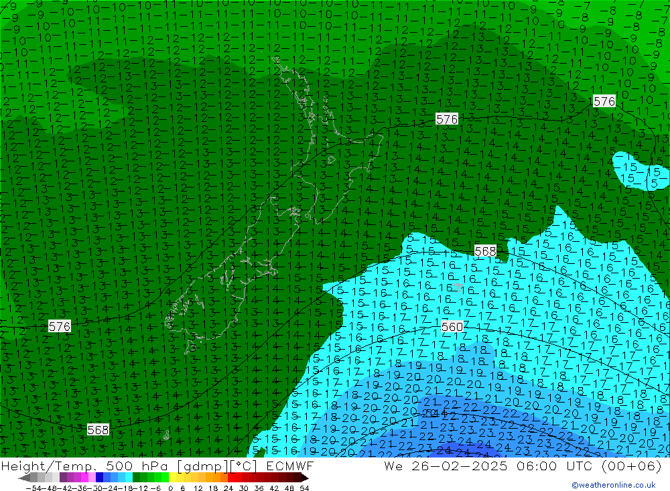Image resolution: width=670 pixels, height=491 pixels.
Task: Click the weatheronline.co.uk copyright link
Action: click(614, 484)
